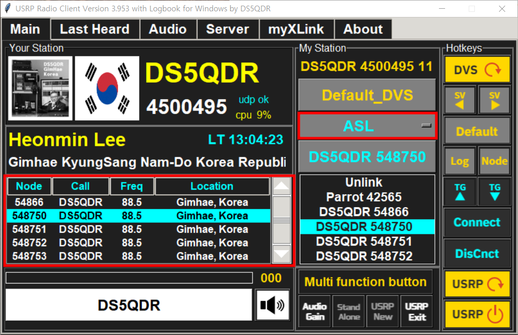The height and width of the screenshot is (335, 518).
Task: Enable the Default_DVS profile
Action: coord(367,95)
